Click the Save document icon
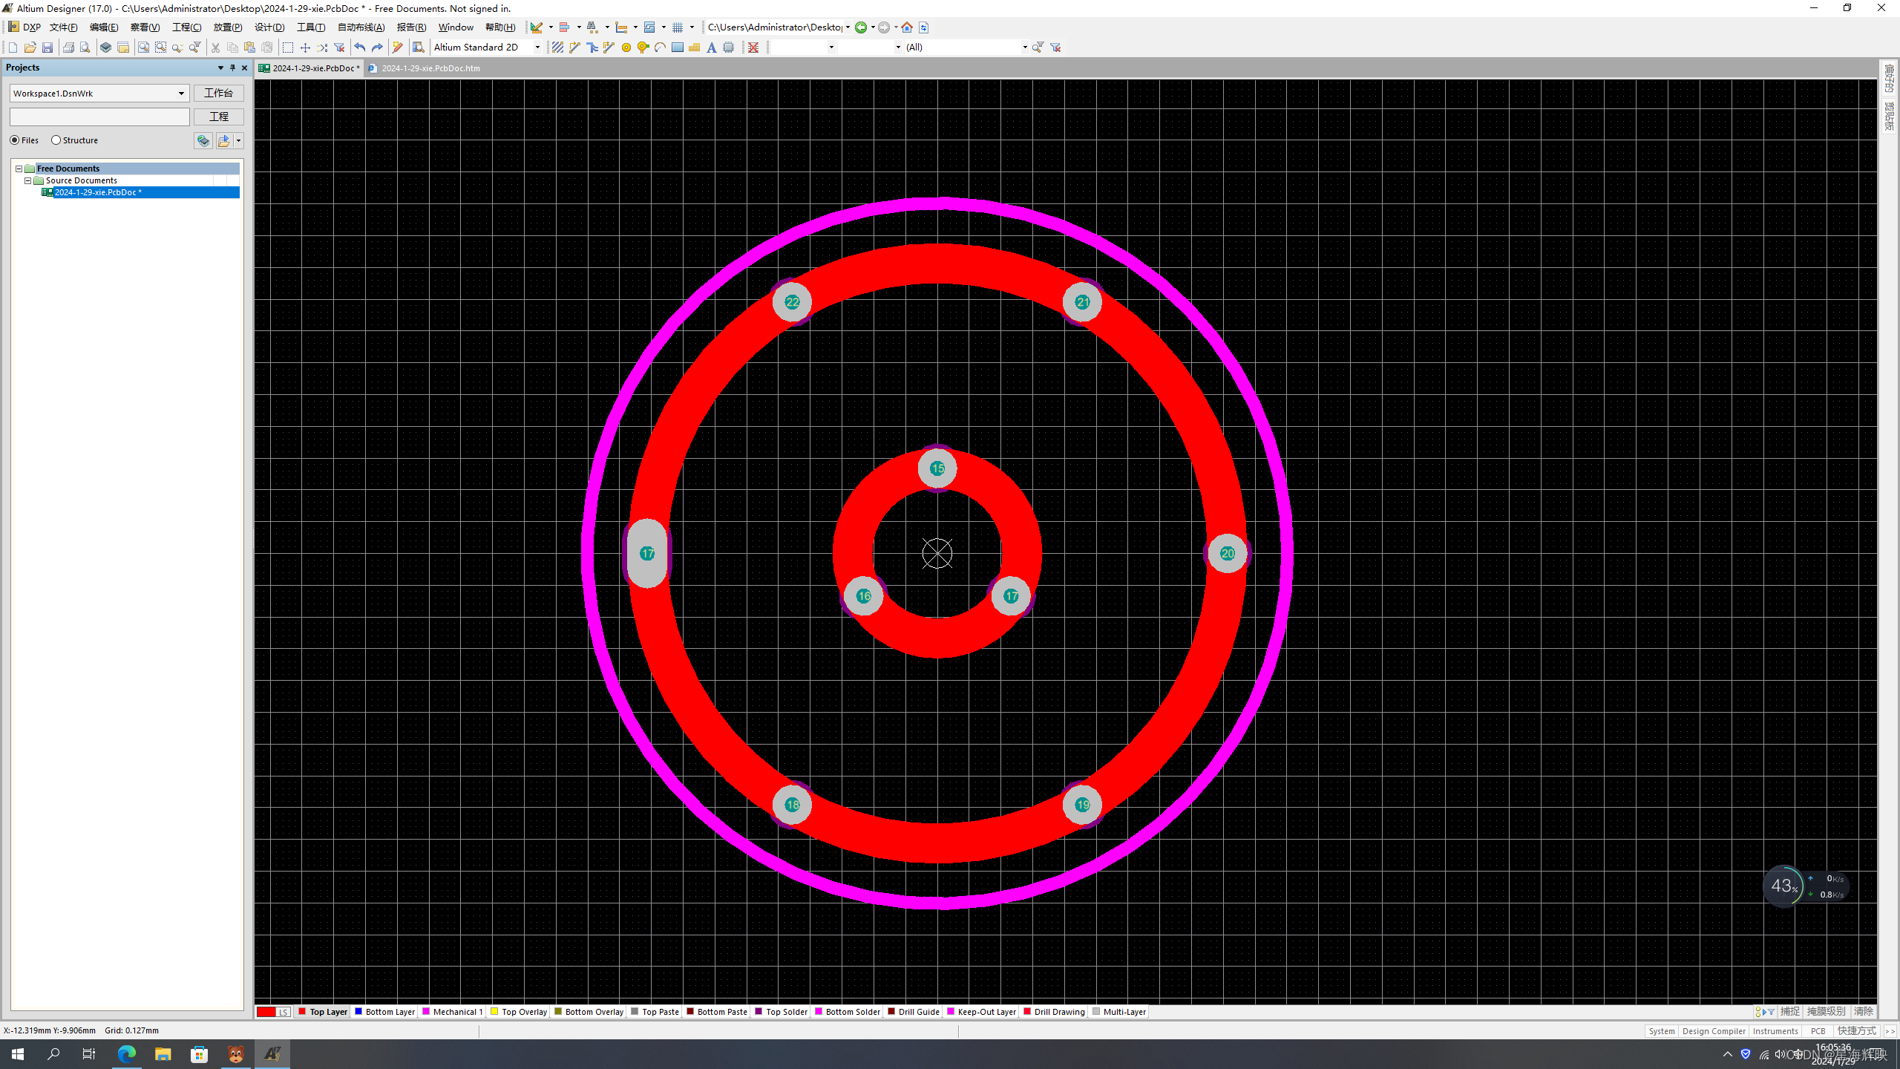The height and width of the screenshot is (1069, 1900). (x=47, y=48)
